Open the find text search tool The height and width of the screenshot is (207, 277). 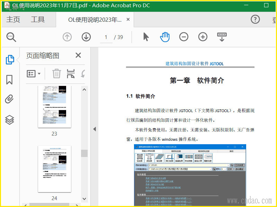(11, 37)
